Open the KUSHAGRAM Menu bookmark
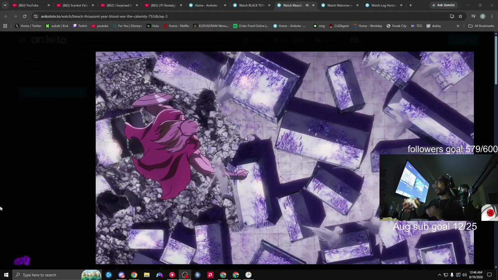The image size is (498, 280). click(211, 26)
